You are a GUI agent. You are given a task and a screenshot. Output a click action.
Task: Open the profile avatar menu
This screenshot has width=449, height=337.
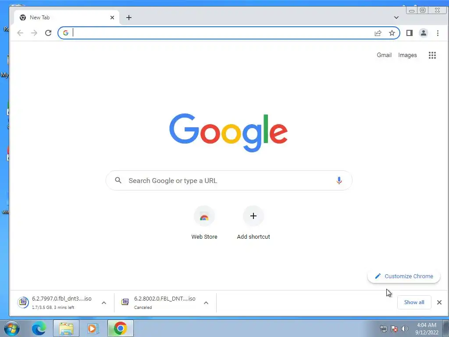(x=424, y=33)
